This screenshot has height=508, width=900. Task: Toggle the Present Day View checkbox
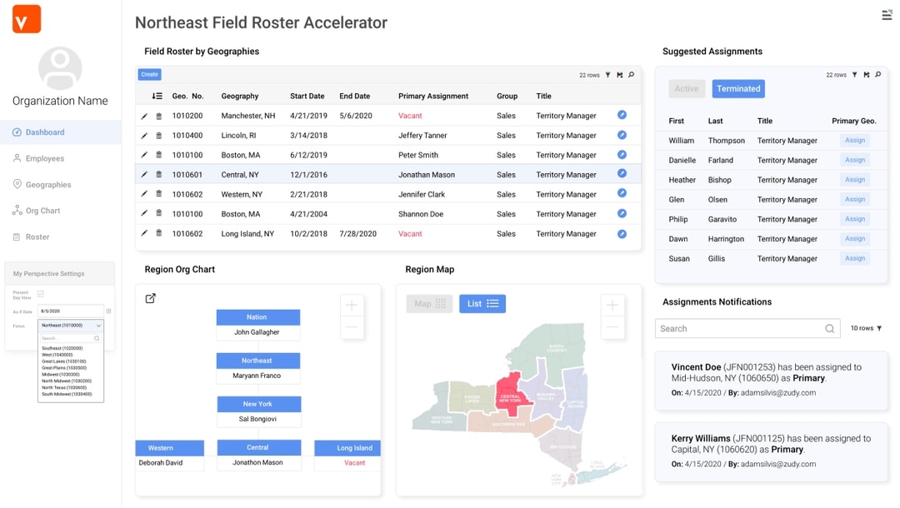click(41, 294)
